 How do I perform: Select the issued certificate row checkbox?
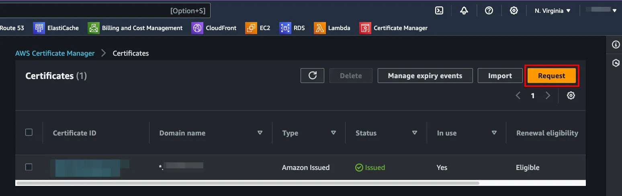pyautogui.click(x=29, y=167)
